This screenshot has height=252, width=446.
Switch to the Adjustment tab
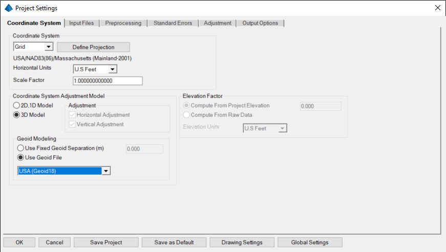pyautogui.click(x=217, y=23)
